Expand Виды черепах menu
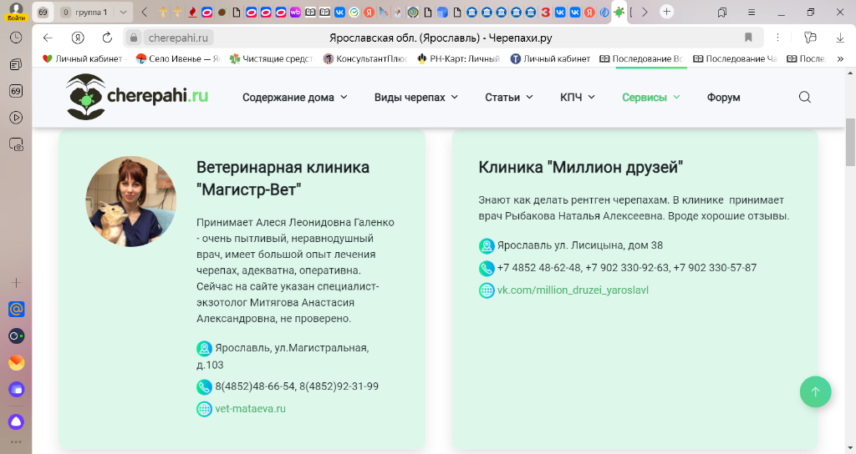 416,97
